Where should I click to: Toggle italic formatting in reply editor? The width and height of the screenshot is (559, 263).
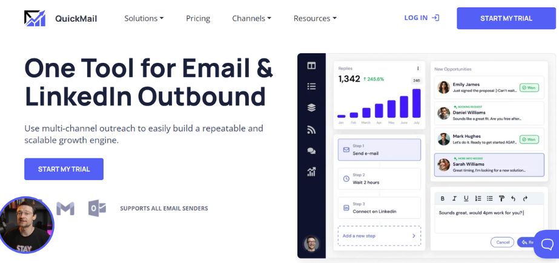coord(454,198)
